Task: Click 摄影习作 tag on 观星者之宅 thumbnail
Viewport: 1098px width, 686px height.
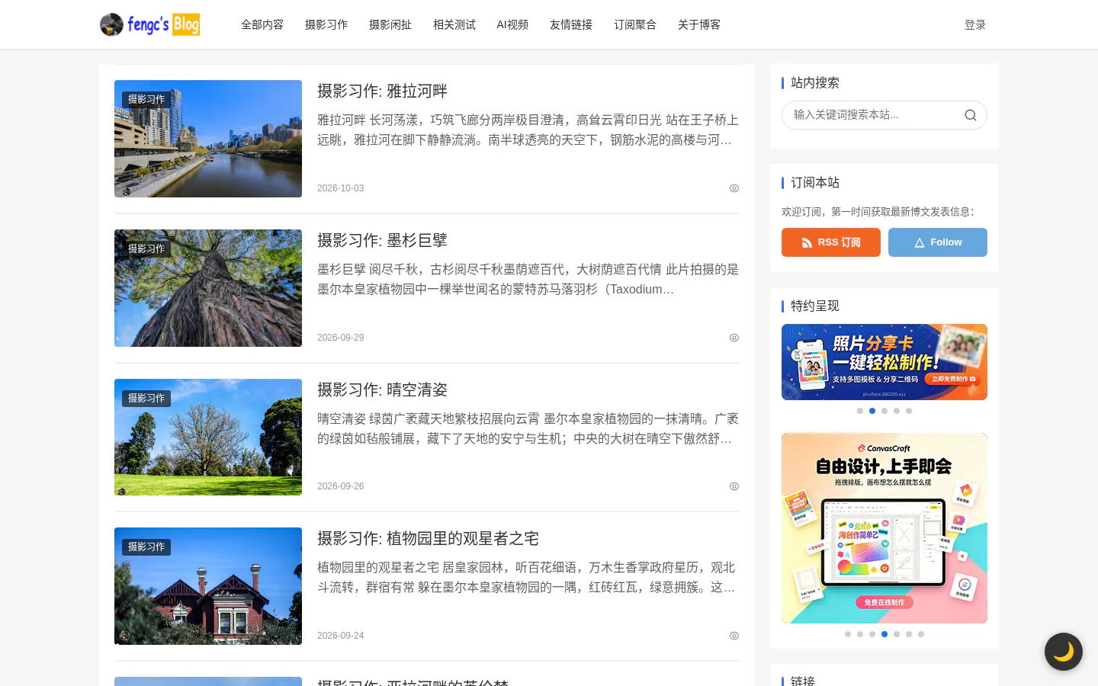Action: pos(146,547)
